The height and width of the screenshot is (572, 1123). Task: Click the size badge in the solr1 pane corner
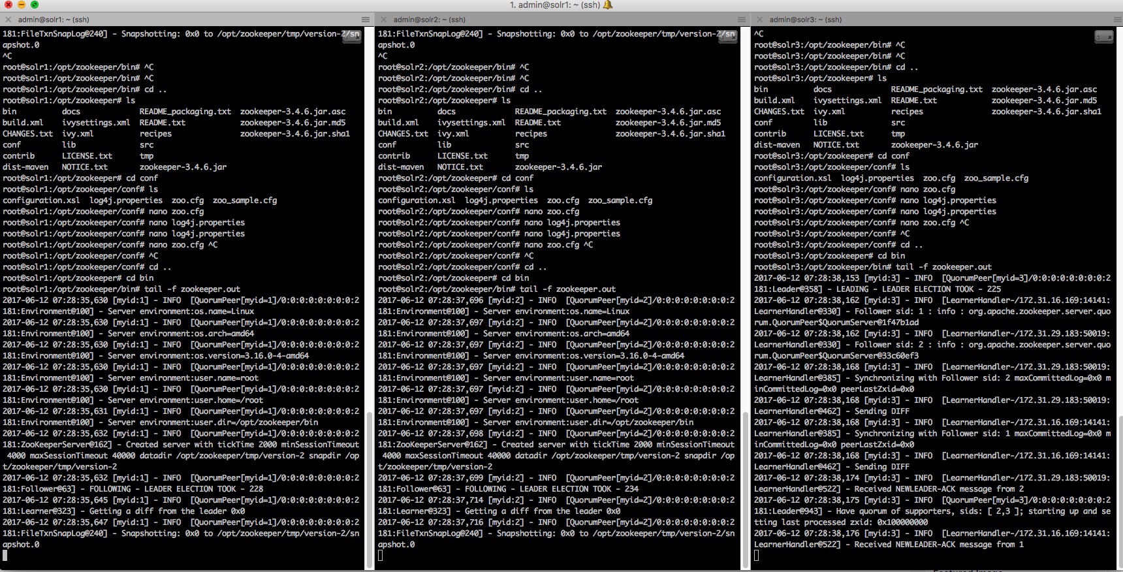352,37
